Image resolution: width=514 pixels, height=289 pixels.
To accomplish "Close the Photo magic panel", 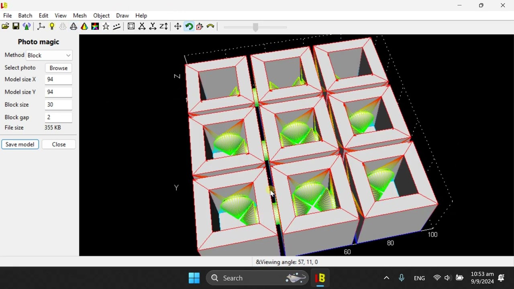I will pyautogui.click(x=59, y=144).
